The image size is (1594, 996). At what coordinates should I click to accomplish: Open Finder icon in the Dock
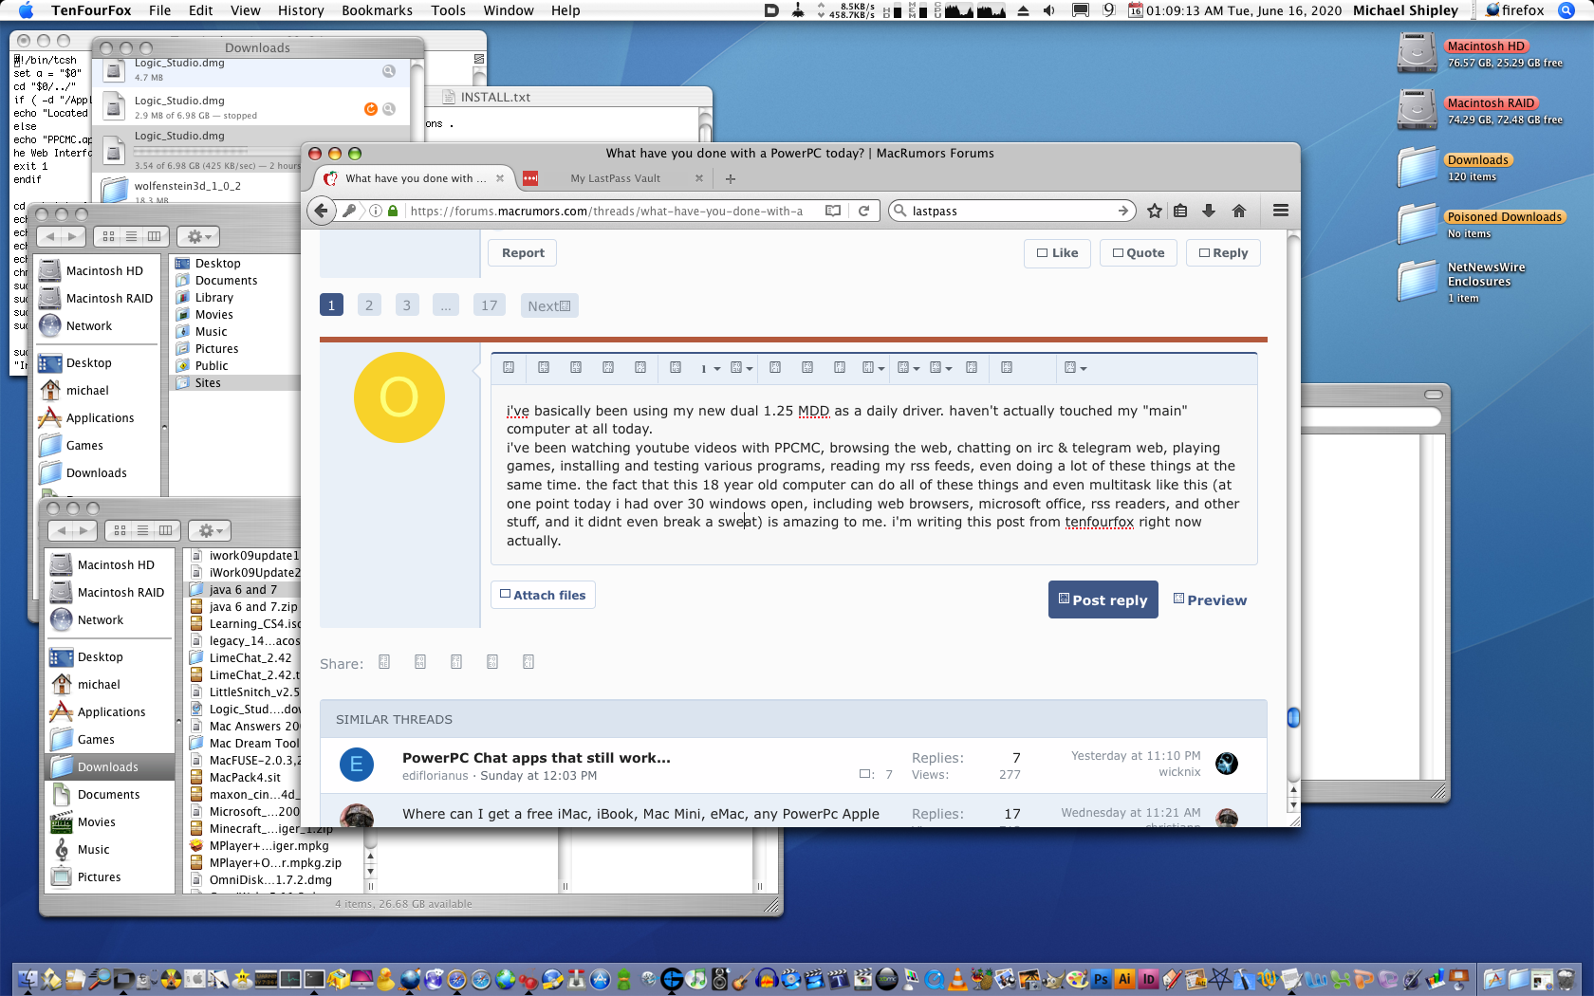tap(27, 979)
